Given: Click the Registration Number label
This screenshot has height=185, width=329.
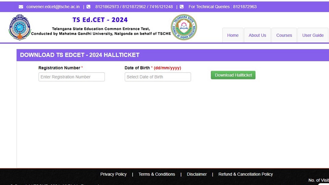Looking at the screenshot, I should [59, 68].
